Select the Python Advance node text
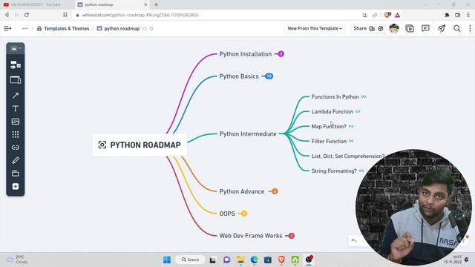Image resolution: width=475 pixels, height=267 pixels. [241, 191]
